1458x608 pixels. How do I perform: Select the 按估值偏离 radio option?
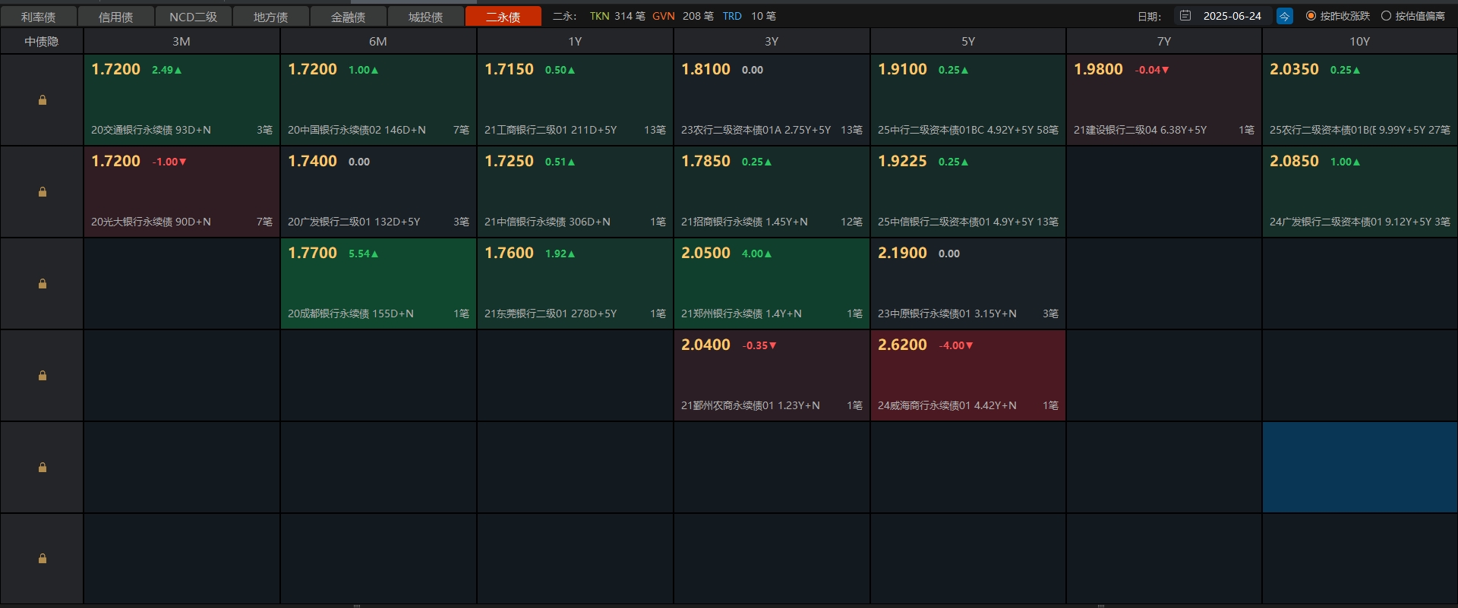coord(1413,16)
